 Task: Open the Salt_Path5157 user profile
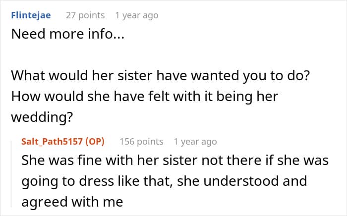[49, 142]
